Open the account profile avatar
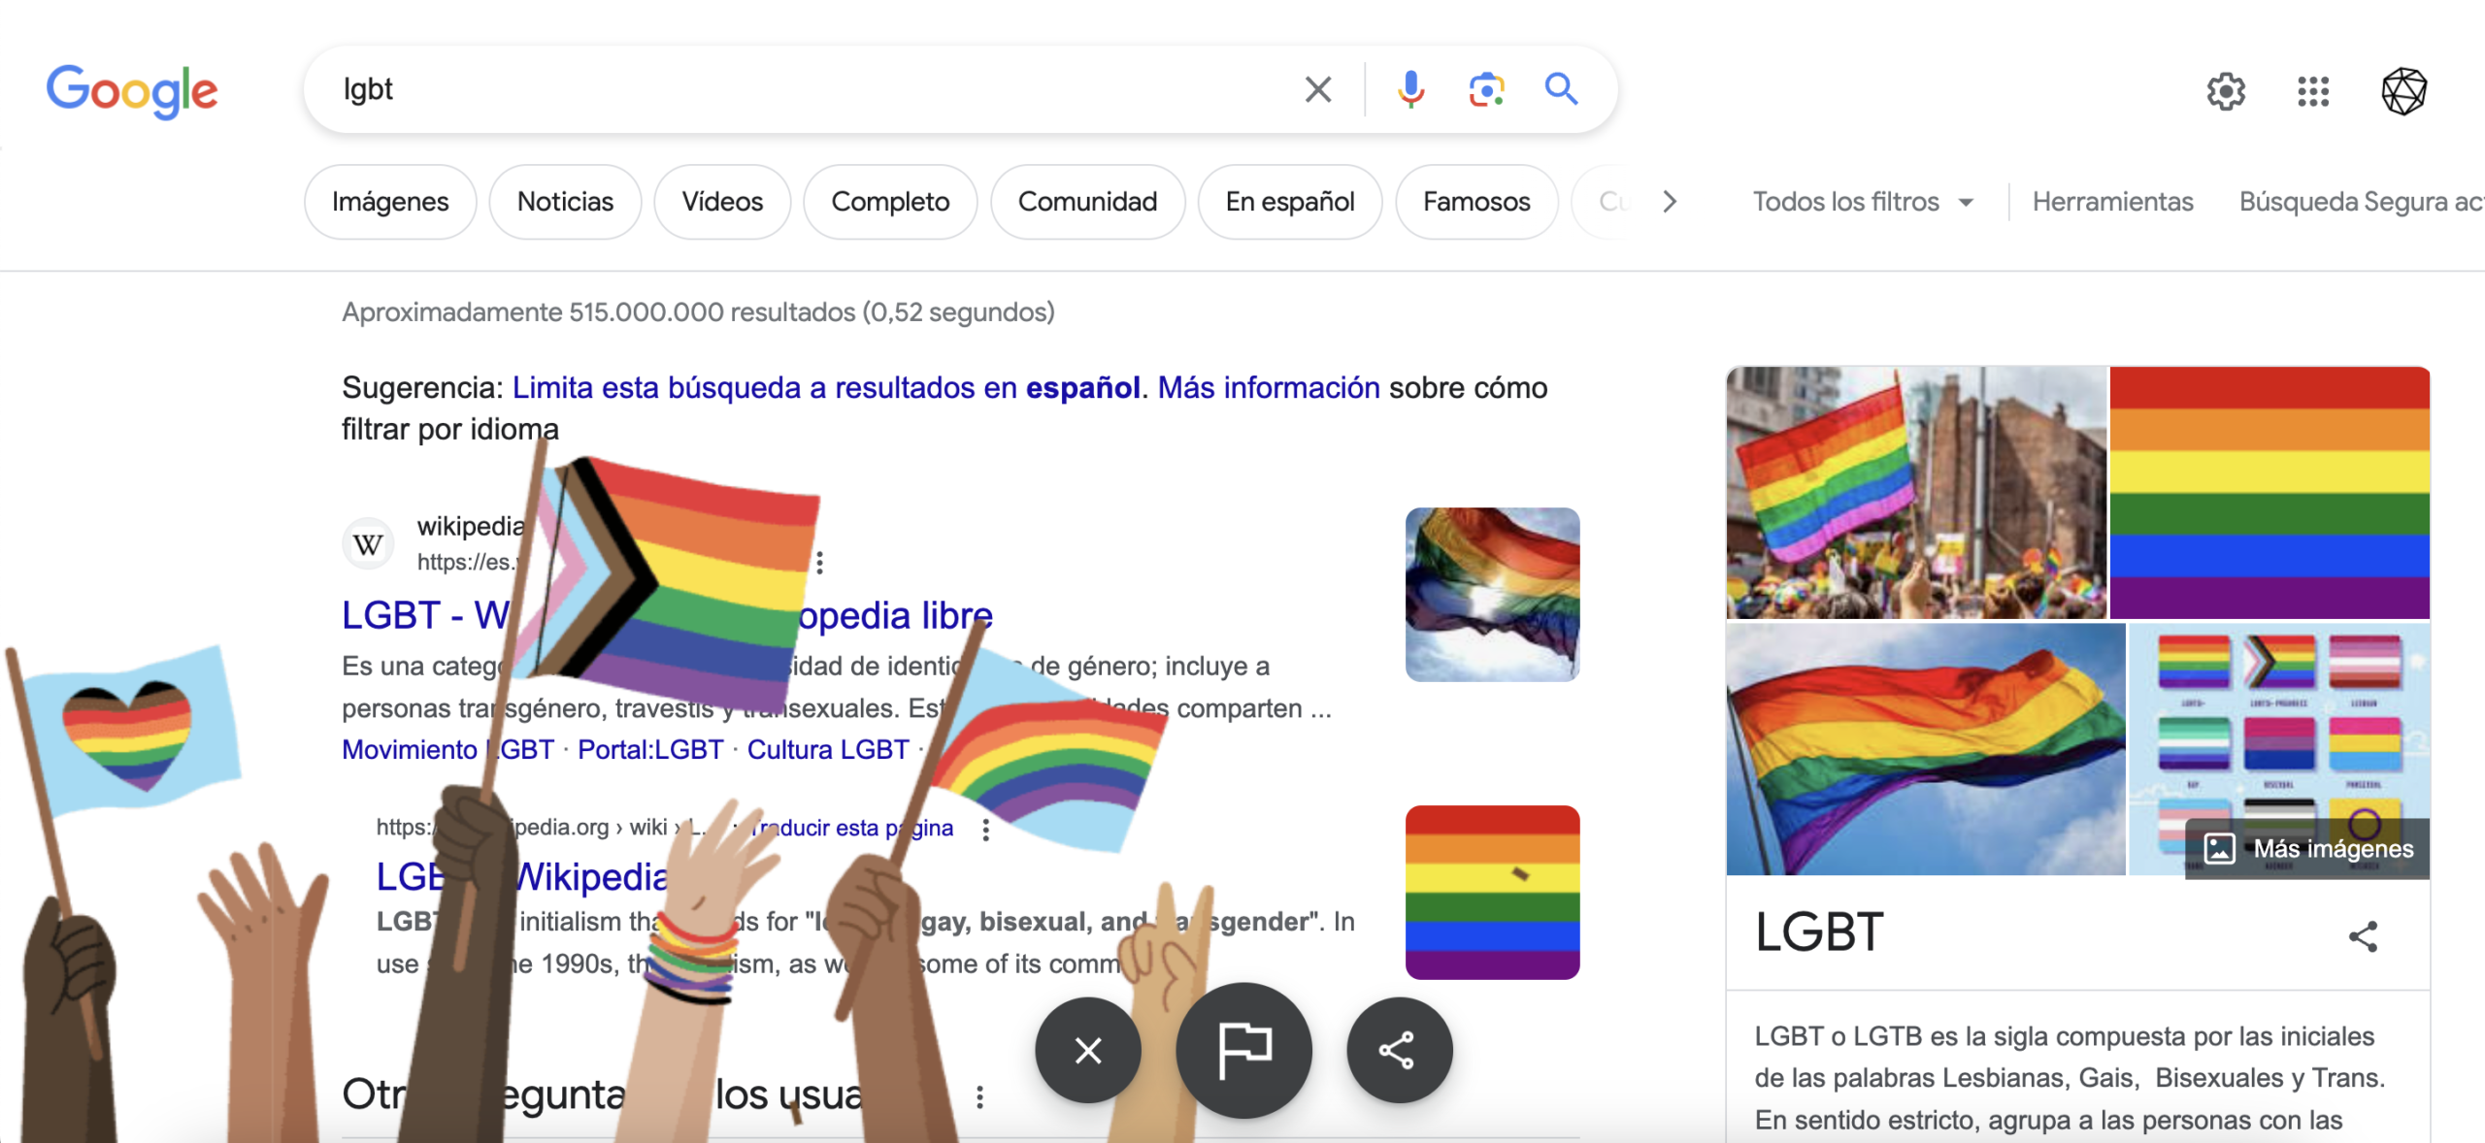The image size is (2485, 1143). (2403, 92)
